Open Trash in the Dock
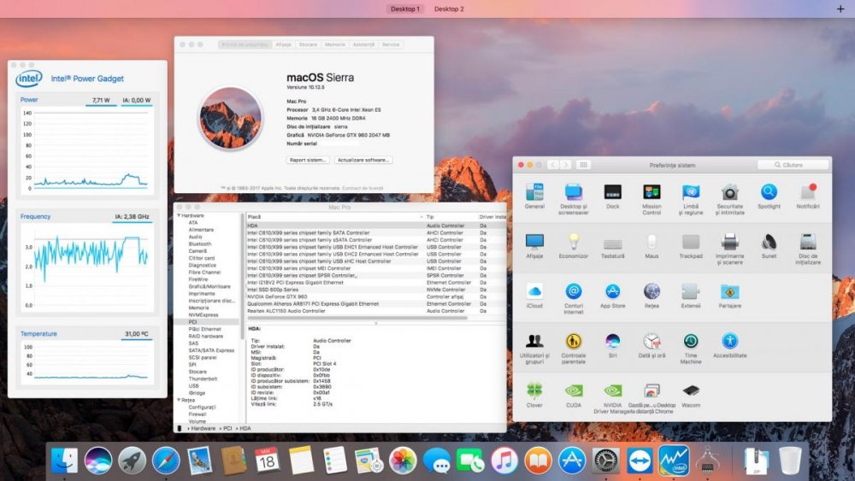 [x=789, y=460]
